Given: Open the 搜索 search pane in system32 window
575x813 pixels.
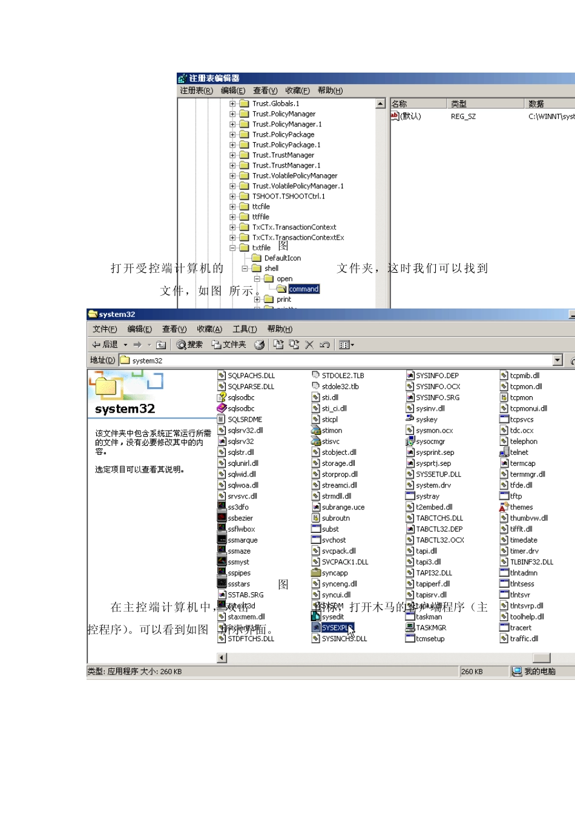Looking at the screenshot, I should coord(190,345).
